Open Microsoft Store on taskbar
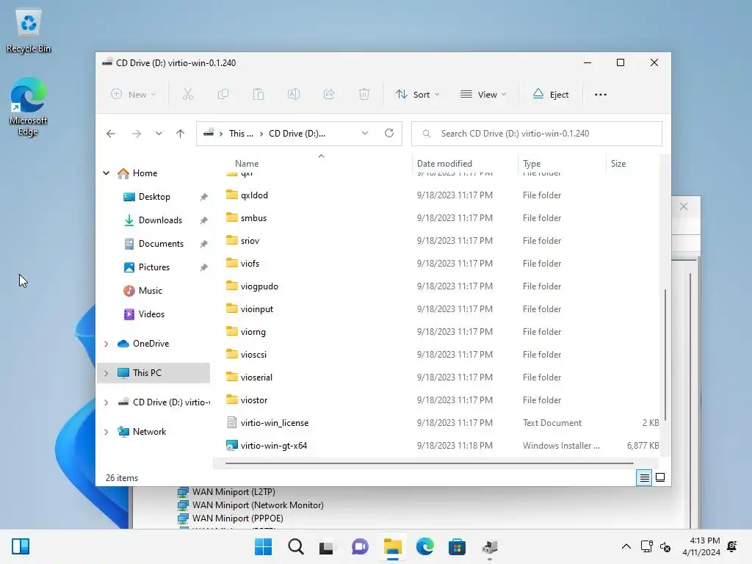The width and height of the screenshot is (752, 564). tap(457, 546)
